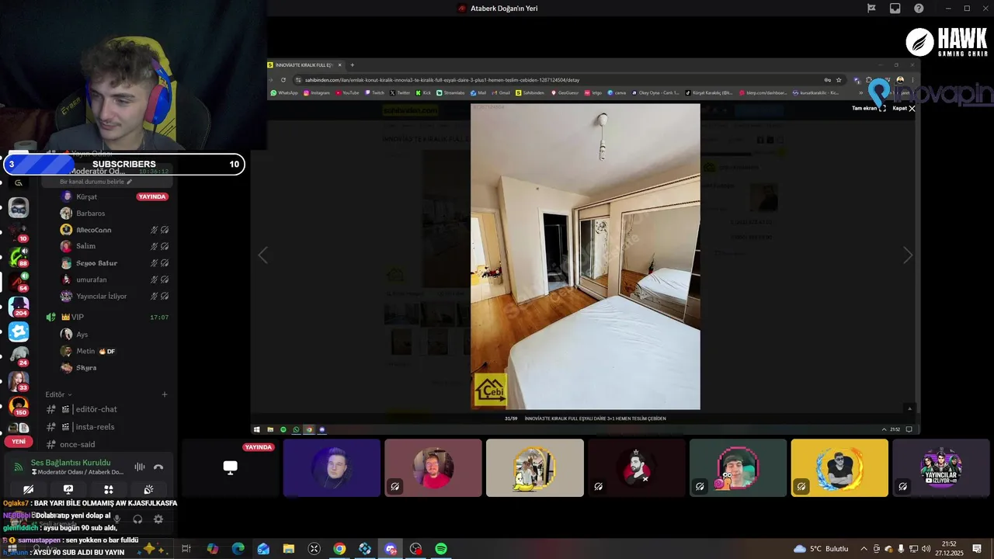The image size is (994, 559).
Task: Open Google Chrome from the taskbar
Action: pyautogui.click(x=339, y=549)
